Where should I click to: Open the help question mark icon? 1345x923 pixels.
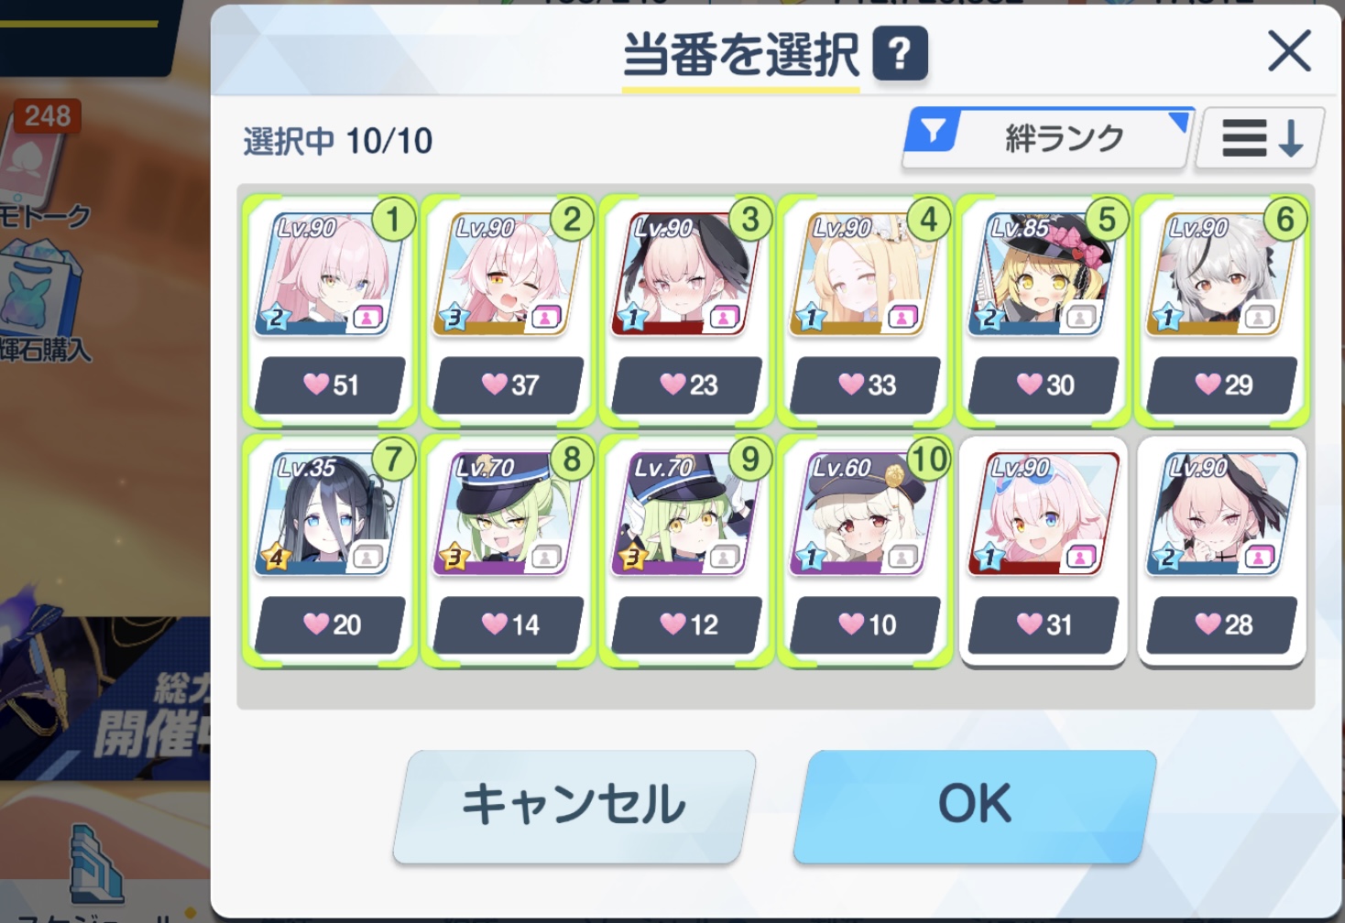click(900, 53)
